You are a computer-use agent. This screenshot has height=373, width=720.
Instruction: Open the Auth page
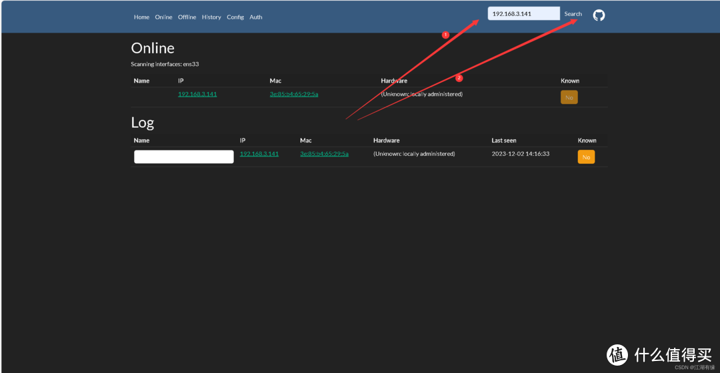pyautogui.click(x=256, y=17)
